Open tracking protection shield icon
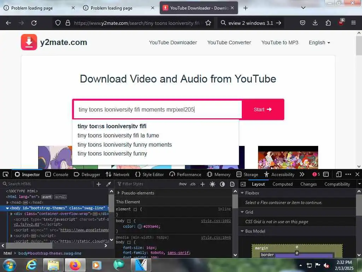Screen dimensions: 362x272 [58, 23]
